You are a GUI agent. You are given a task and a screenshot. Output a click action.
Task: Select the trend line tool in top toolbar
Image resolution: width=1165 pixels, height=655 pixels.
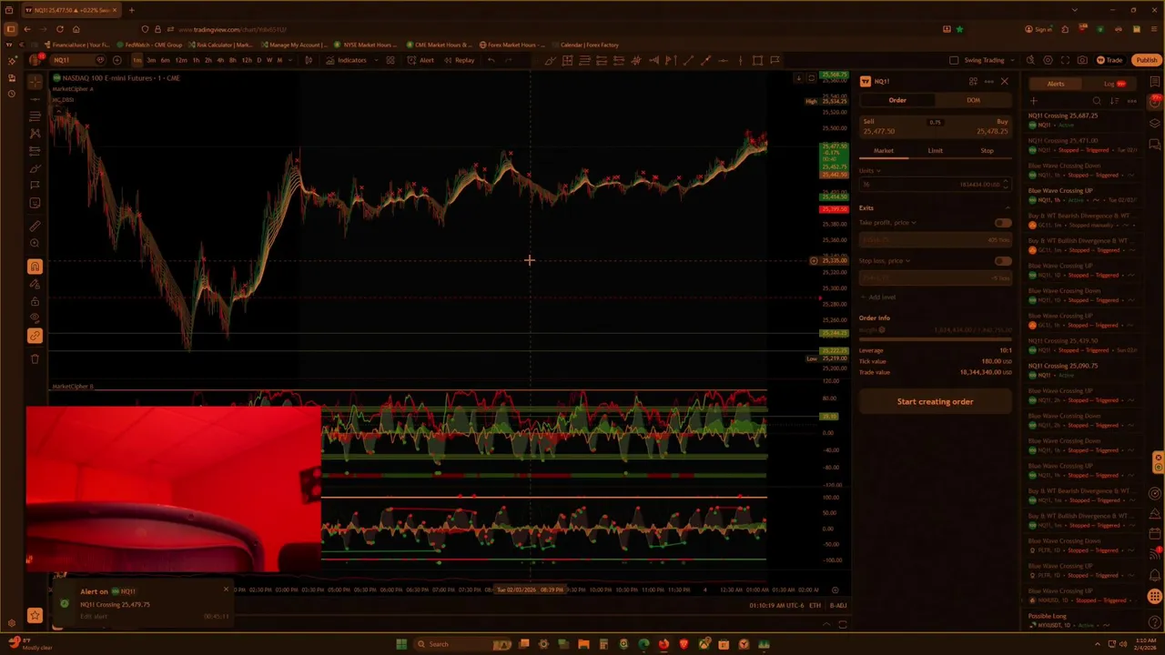[x=689, y=60]
